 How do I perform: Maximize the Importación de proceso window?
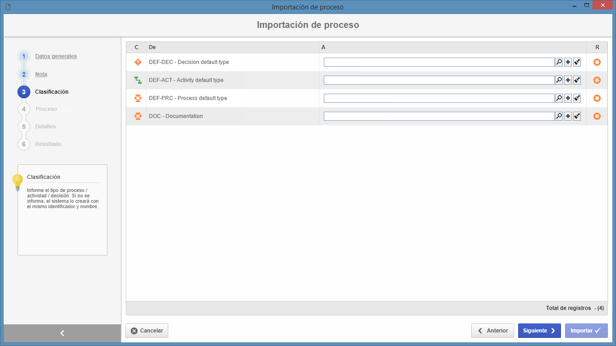(x=587, y=5)
